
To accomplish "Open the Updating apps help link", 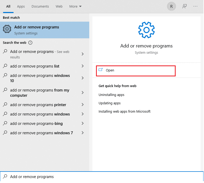I will click(x=110, y=103).
